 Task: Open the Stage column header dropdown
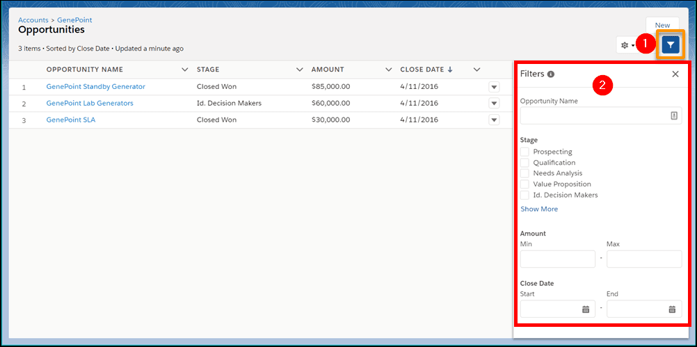(x=299, y=70)
